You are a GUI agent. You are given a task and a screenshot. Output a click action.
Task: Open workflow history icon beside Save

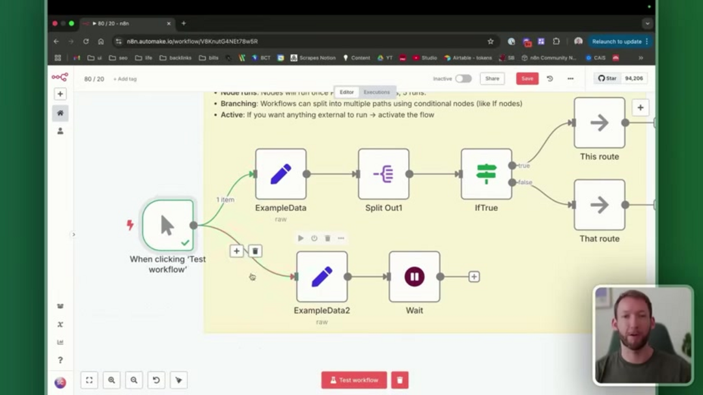[x=549, y=79]
